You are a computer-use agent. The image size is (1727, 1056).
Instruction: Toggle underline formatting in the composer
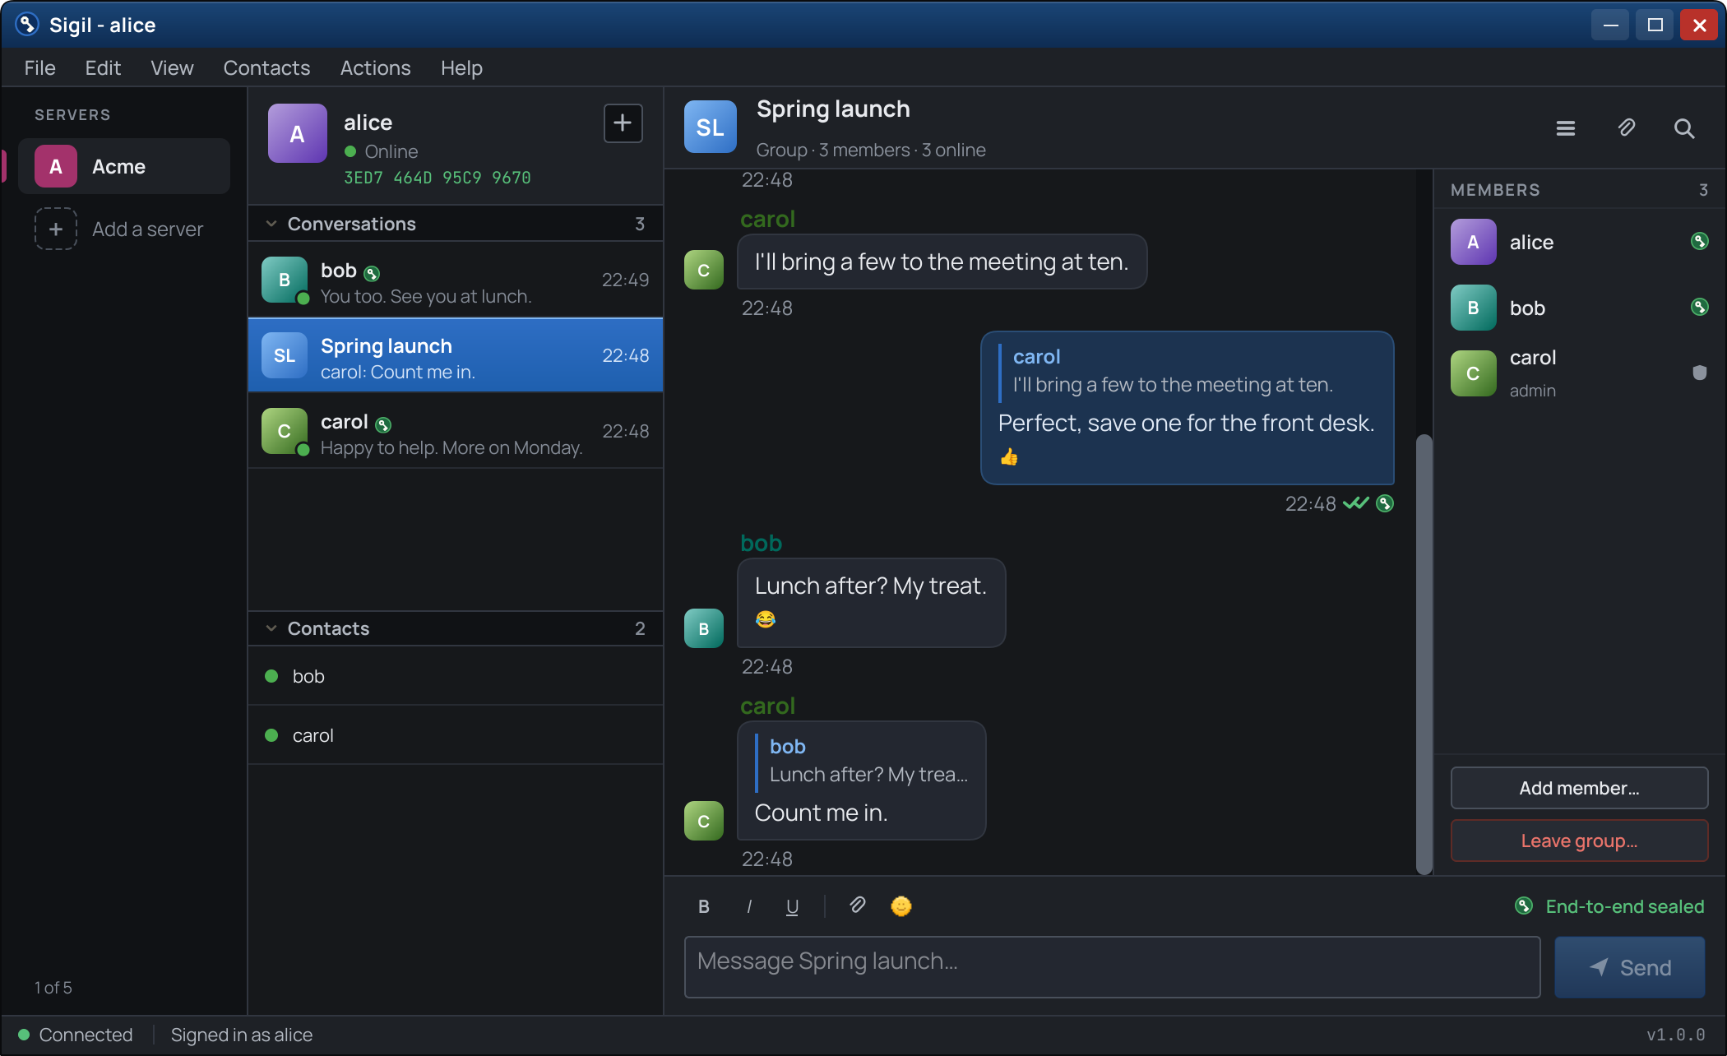pyautogui.click(x=792, y=906)
